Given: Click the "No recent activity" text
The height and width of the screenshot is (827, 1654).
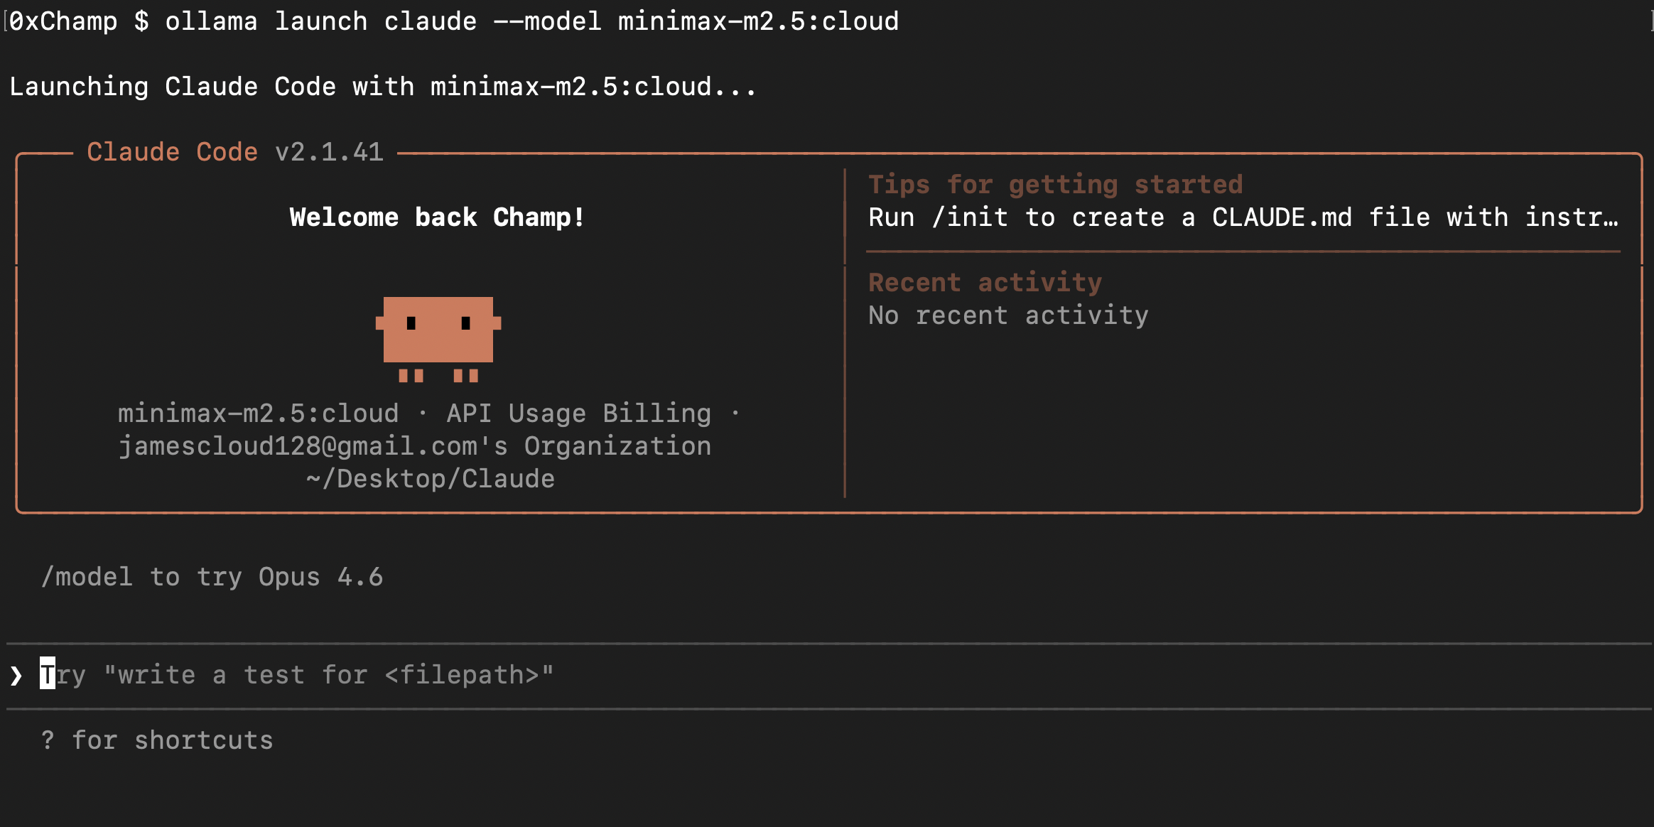Looking at the screenshot, I should pos(1007,315).
